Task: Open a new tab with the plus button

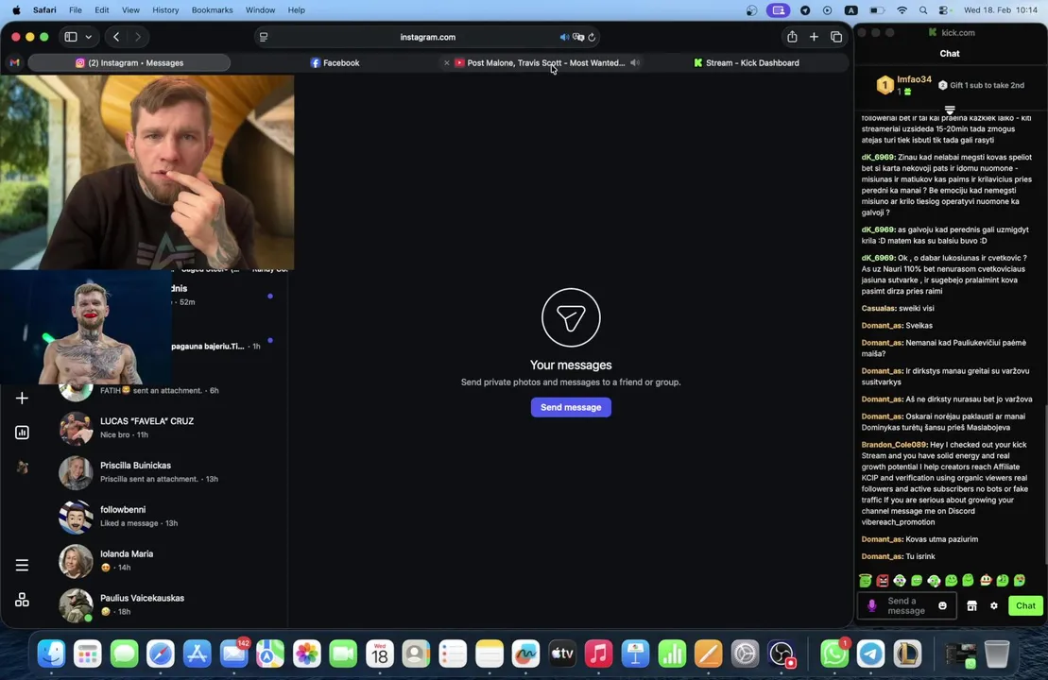Action: tap(814, 37)
